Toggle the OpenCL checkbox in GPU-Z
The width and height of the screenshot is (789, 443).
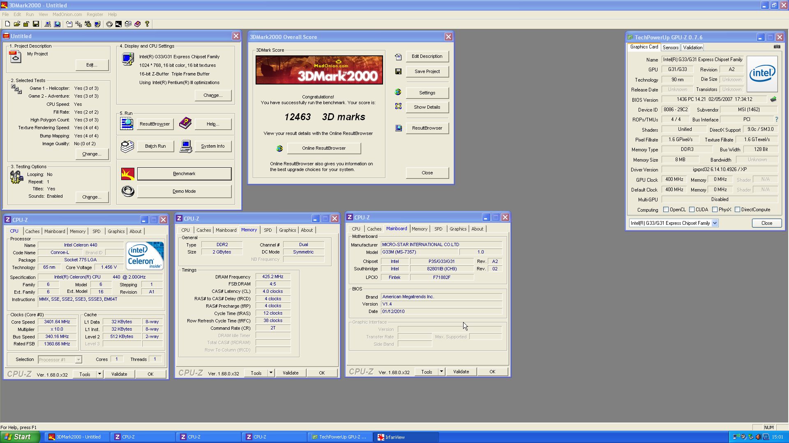[666, 210]
